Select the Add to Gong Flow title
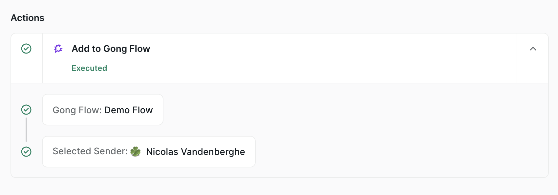The image size is (558, 195). pos(111,49)
